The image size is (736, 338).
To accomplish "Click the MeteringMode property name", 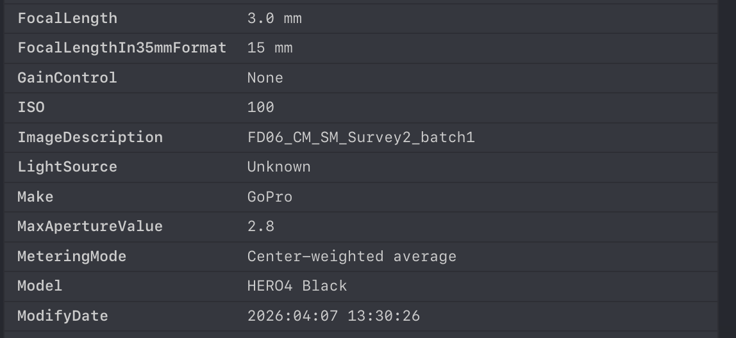I will [x=72, y=257].
